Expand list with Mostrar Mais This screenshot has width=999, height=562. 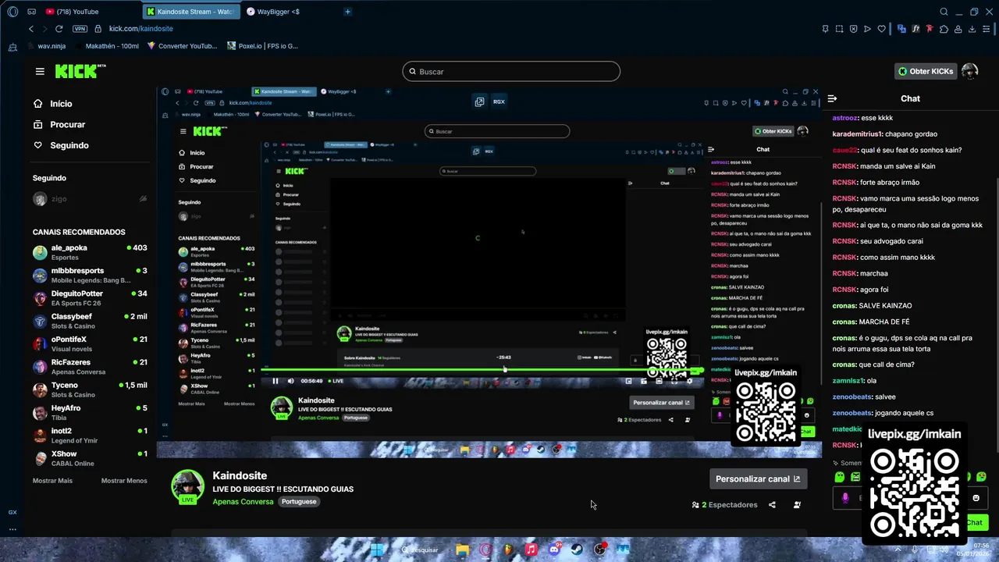52,481
